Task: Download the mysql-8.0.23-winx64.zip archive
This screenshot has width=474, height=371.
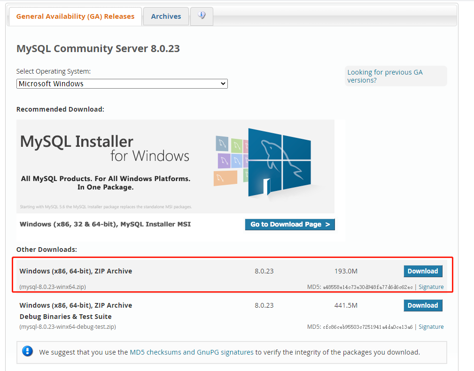Action: click(422, 271)
